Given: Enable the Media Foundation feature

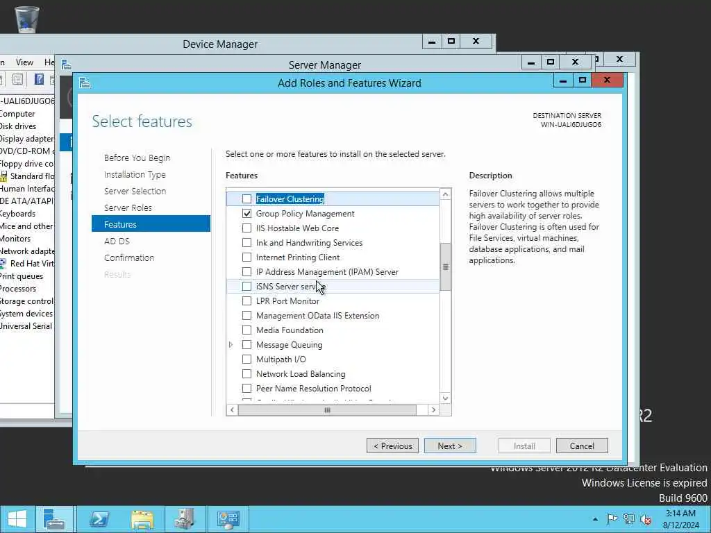Looking at the screenshot, I should [246, 330].
